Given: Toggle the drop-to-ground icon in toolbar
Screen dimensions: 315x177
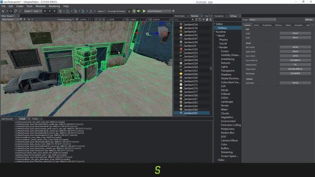Looking at the screenshot, I should coord(91,11).
